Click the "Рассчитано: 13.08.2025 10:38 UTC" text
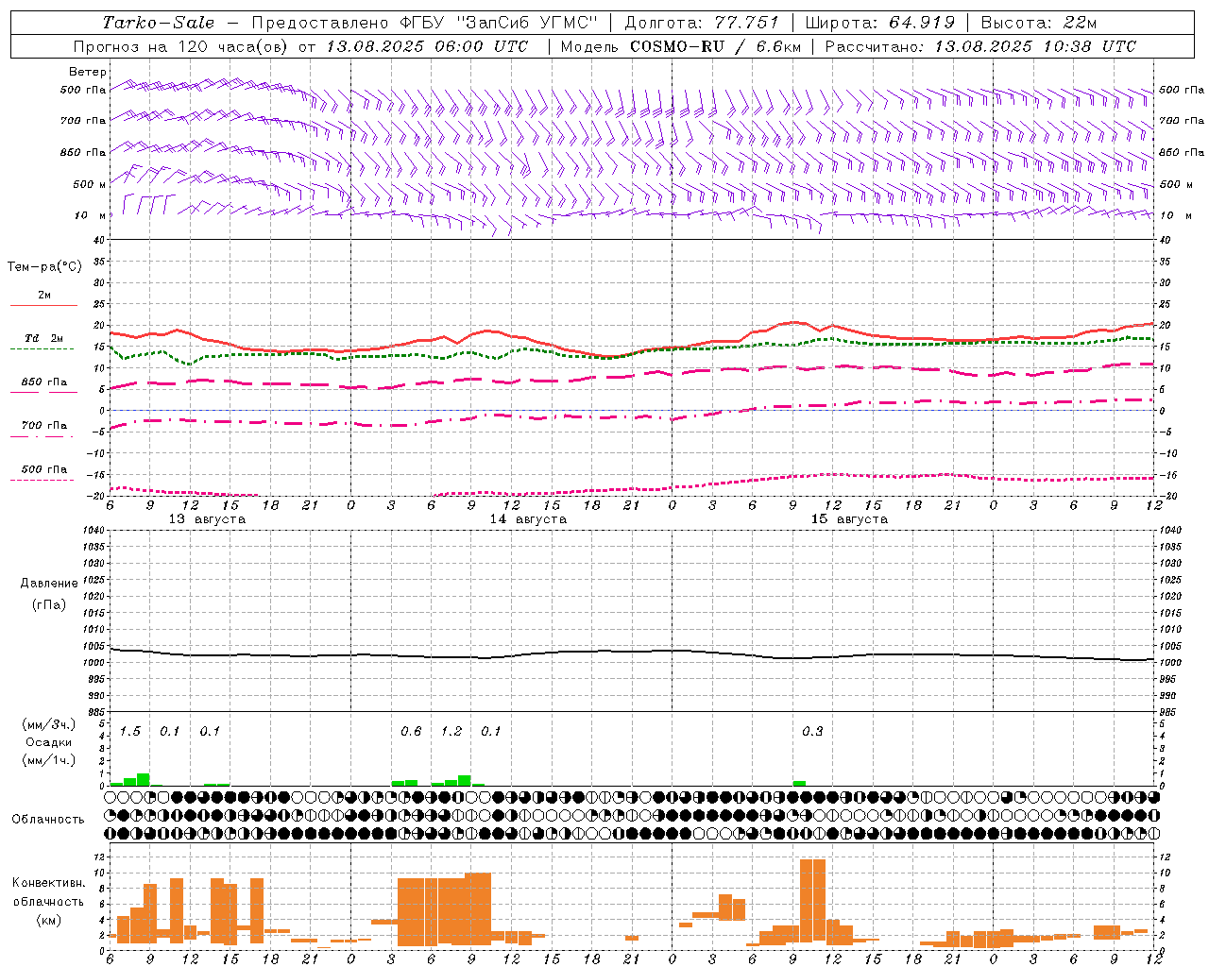1209x967 pixels. click(980, 46)
